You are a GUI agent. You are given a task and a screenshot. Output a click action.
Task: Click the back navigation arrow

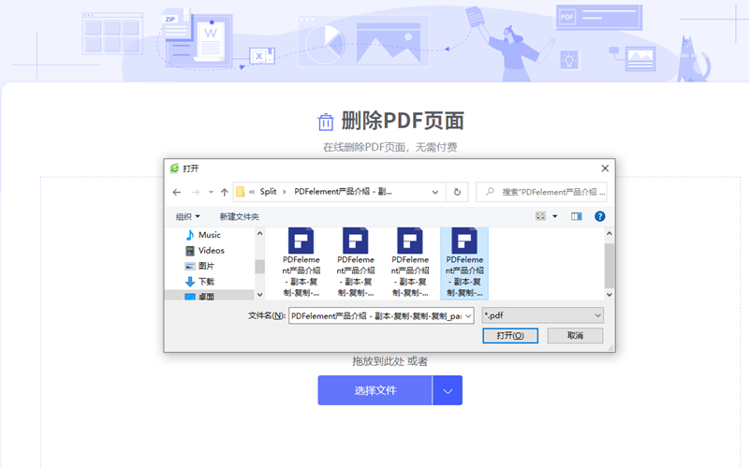(x=177, y=192)
